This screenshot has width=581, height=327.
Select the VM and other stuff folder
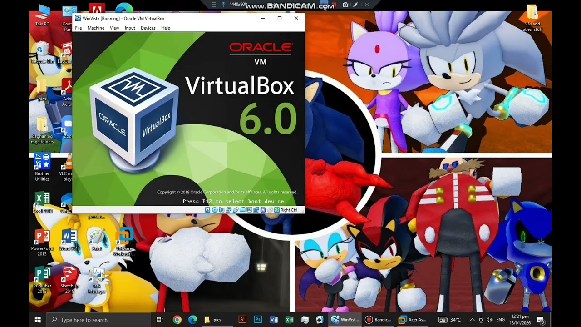[x=532, y=18]
